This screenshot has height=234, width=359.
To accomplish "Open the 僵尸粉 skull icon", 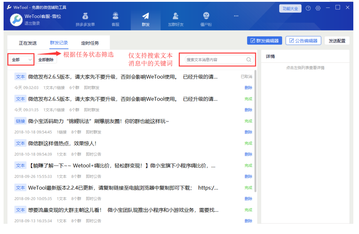I will [x=206, y=16].
